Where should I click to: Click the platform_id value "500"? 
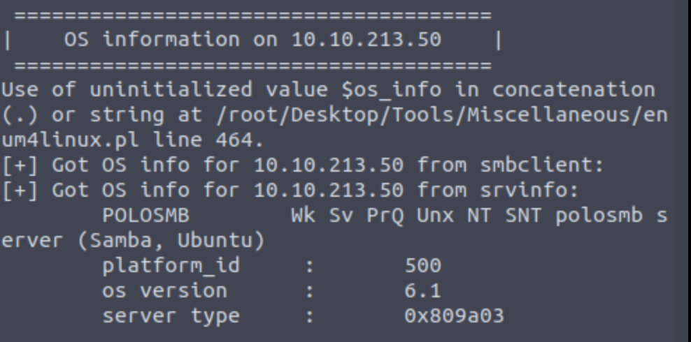coord(423,265)
